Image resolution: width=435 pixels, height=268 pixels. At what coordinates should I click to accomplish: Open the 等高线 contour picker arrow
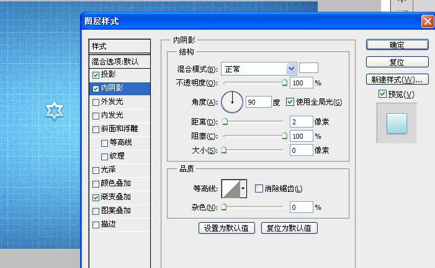click(x=243, y=189)
